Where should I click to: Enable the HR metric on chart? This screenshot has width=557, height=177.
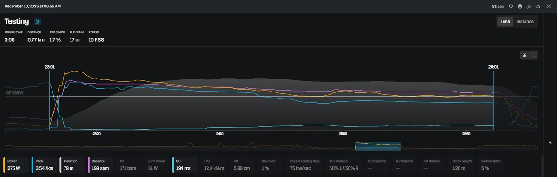coord(128,164)
